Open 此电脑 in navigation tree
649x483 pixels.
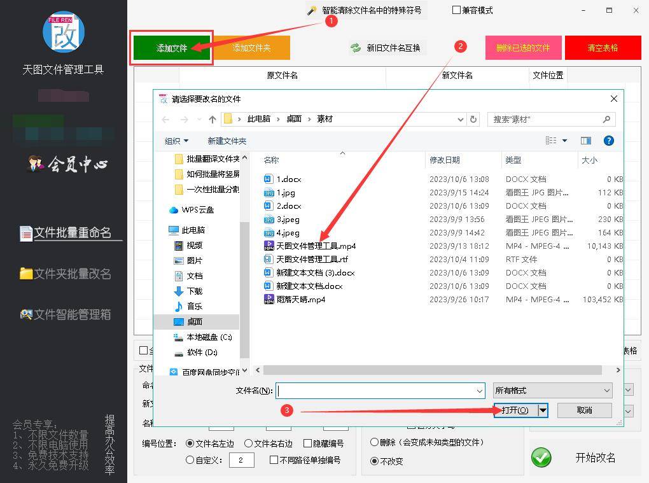(x=186, y=230)
